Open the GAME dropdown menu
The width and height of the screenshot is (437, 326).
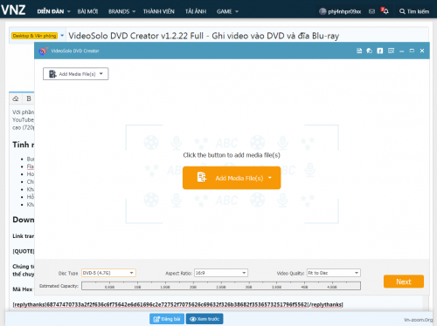point(227,11)
